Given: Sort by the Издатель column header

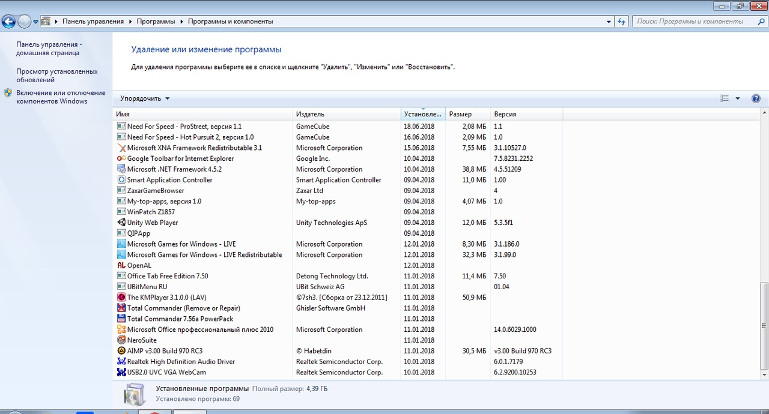Looking at the screenshot, I should [x=347, y=114].
